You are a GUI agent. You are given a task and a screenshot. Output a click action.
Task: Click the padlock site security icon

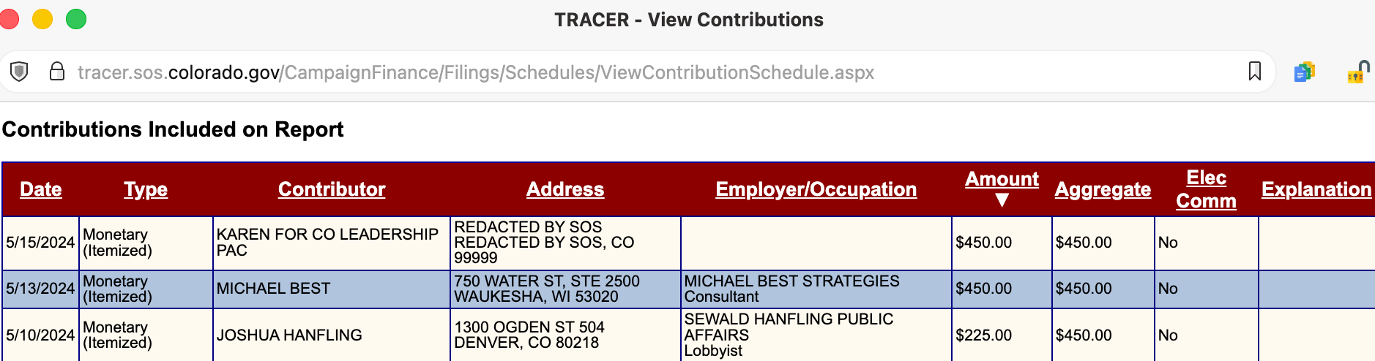[56, 72]
